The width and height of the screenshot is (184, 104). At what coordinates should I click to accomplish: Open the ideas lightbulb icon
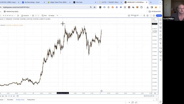tap(160, 43)
